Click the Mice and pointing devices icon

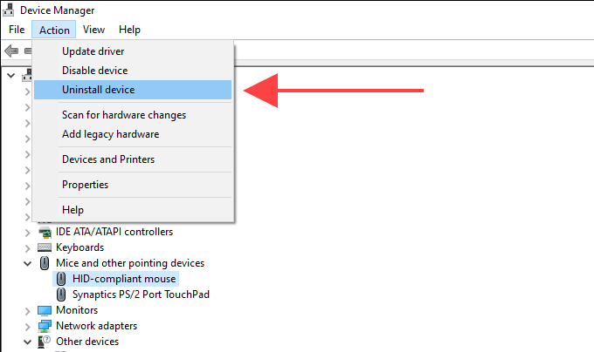coord(45,263)
